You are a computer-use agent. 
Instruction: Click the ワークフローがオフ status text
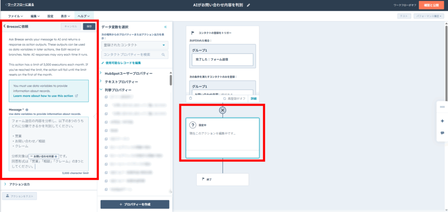(x=406, y=5)
